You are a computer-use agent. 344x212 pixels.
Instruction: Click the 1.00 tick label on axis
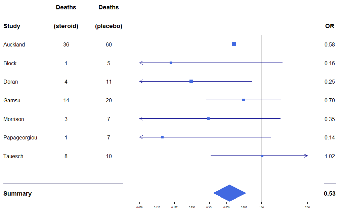tap(261, 208)
